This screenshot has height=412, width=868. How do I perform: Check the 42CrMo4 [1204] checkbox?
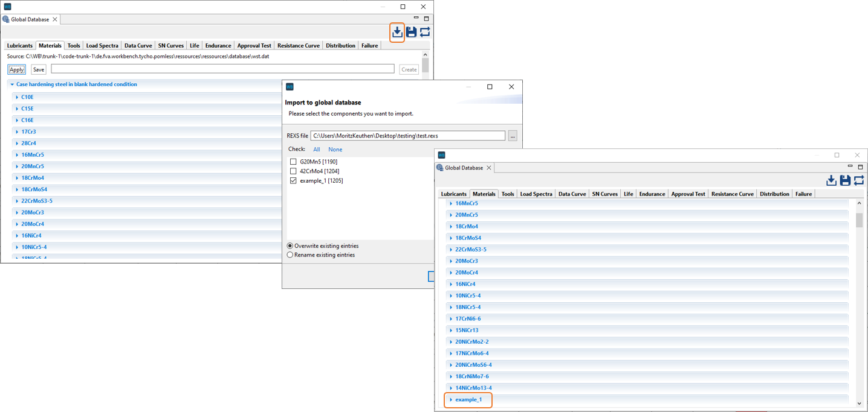pos(293,171)
